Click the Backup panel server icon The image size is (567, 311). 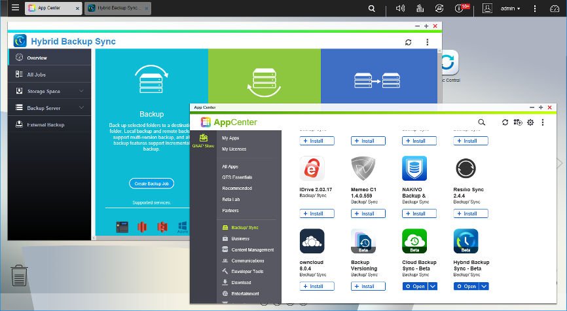[x=151, y=79]
